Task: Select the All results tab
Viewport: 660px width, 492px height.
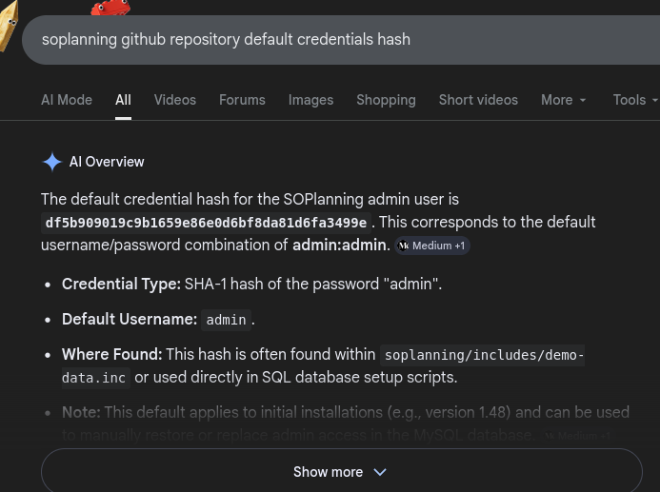Action: [x=123, y=100]
